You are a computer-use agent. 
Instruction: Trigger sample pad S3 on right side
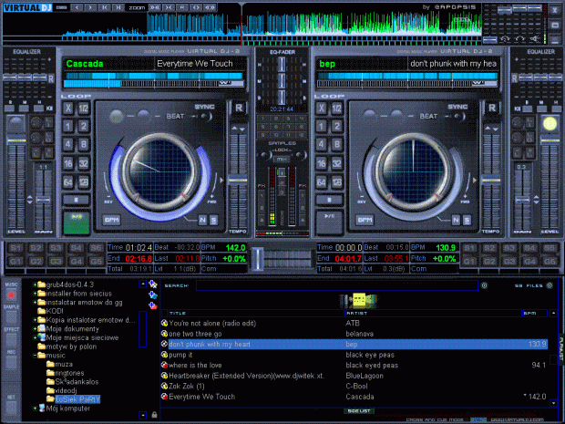(509, 248)
